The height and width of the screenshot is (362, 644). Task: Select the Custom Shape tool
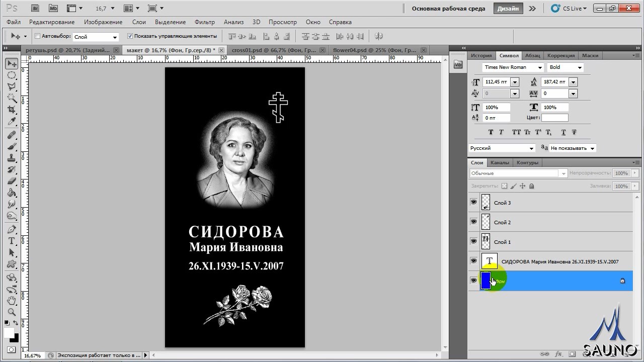pyautogui.click(x=12, y=264)
